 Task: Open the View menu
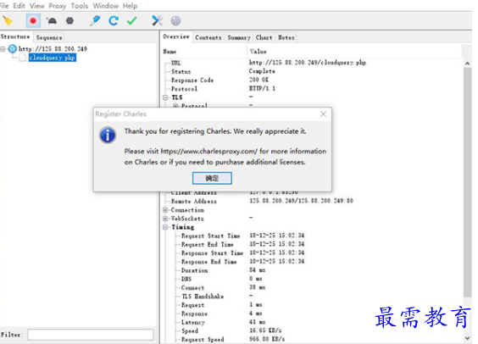(37, 6)
